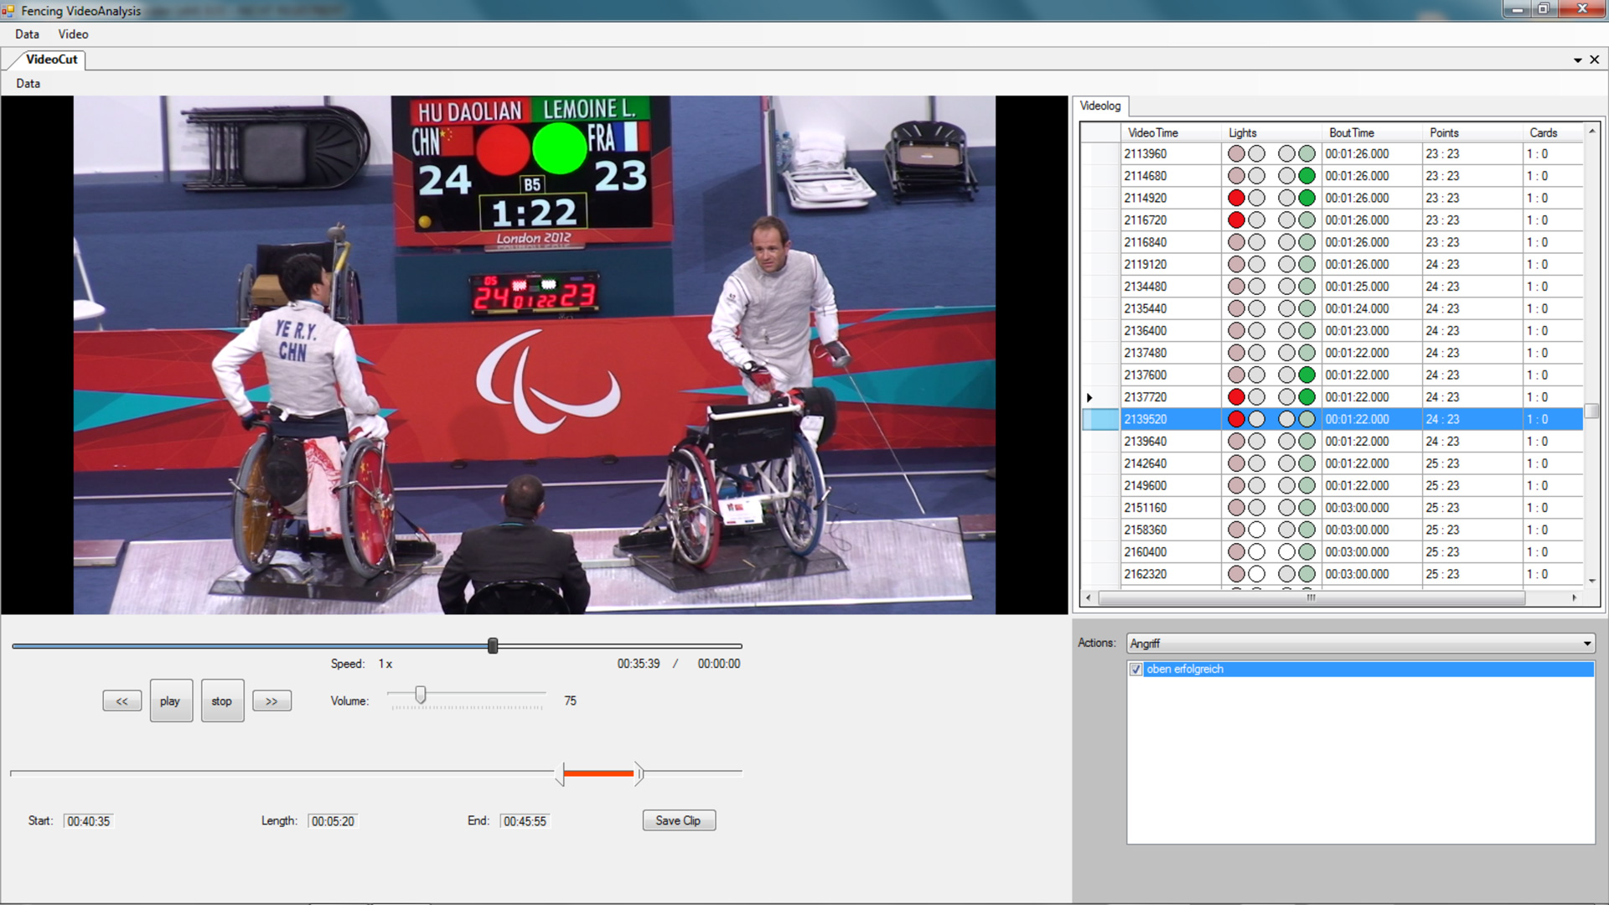The height and width of the screenshot is (905, 1609).
Task: Open the Data menu in menu bar
Action: (27, 34)
